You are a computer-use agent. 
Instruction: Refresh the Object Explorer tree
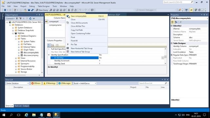pyautogui.click(x=31, y=18)
